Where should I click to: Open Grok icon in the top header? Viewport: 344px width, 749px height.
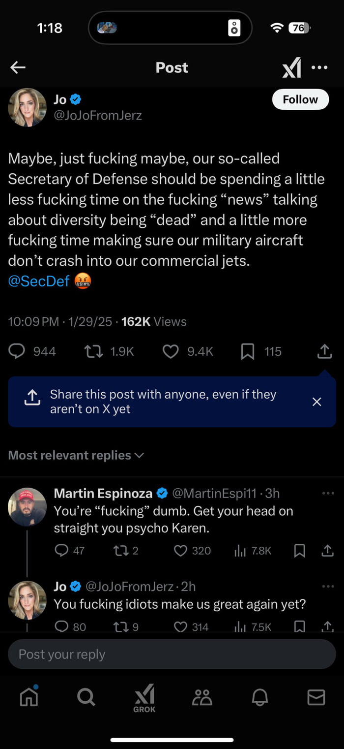[291, 67]
